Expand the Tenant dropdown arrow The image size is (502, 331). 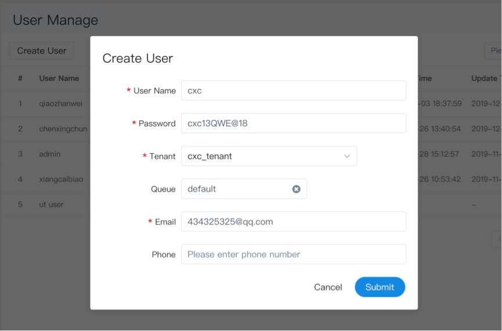pyautogui.click(x=347, y=156)
